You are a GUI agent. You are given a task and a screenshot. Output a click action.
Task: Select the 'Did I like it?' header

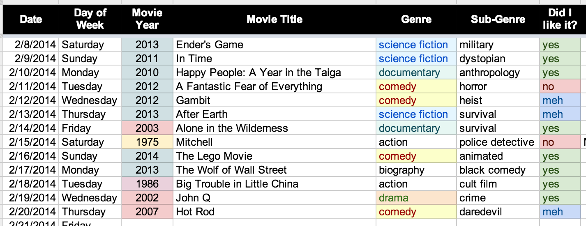coord(560,19)
